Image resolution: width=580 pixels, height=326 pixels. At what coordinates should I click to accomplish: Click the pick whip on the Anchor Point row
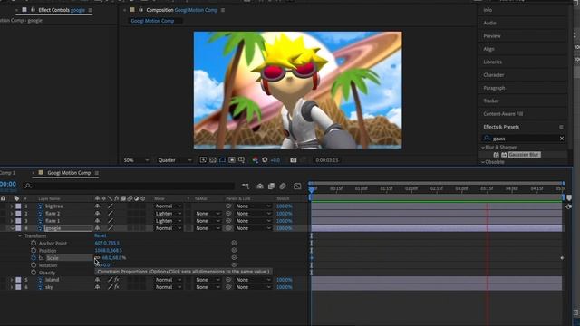234,243
